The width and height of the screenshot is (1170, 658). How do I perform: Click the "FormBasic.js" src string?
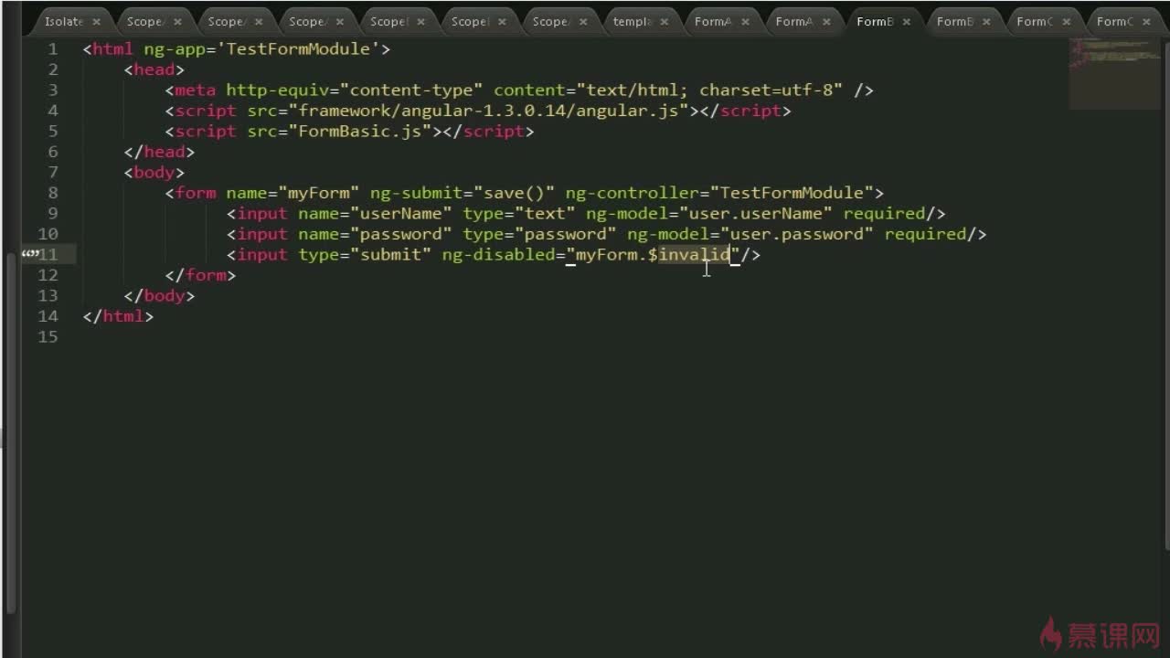360,131
